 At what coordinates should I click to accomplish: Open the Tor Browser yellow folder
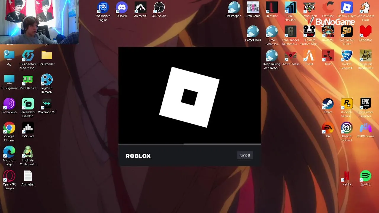pyautogui.click(x=46, y=58)
